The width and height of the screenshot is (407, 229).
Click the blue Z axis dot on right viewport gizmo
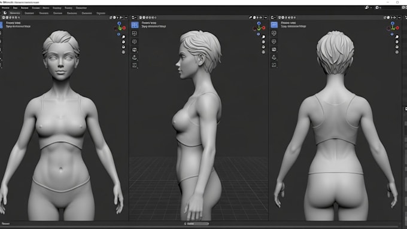tap(393, 23)
